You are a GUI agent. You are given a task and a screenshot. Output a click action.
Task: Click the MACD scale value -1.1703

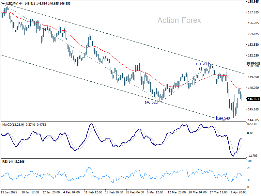coord(252,156)
